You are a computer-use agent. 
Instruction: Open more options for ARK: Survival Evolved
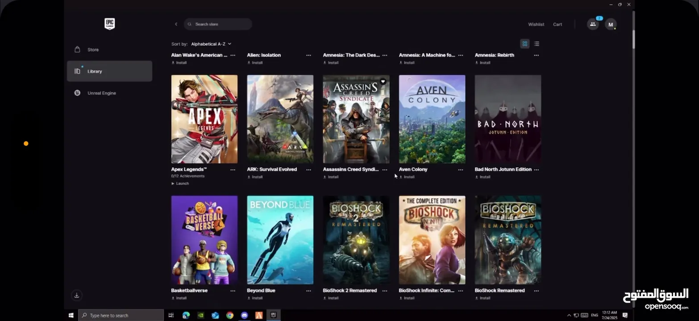308,170
